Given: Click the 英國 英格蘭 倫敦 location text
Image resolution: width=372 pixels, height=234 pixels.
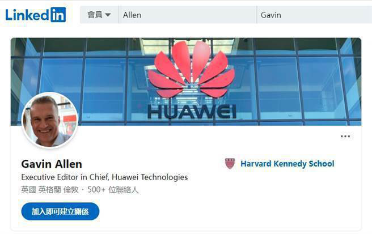Looking at the screenshot, I should click(49, 190).
